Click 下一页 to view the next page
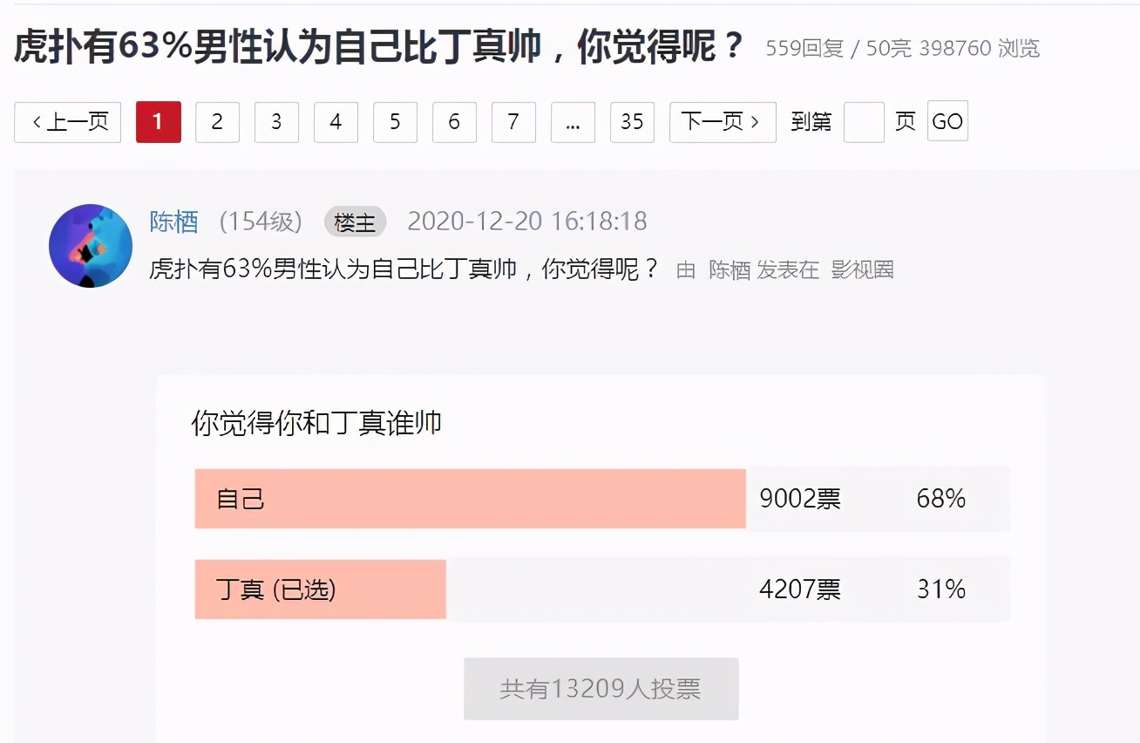Viewport: 1140px width, 743px height. (723, 122)
